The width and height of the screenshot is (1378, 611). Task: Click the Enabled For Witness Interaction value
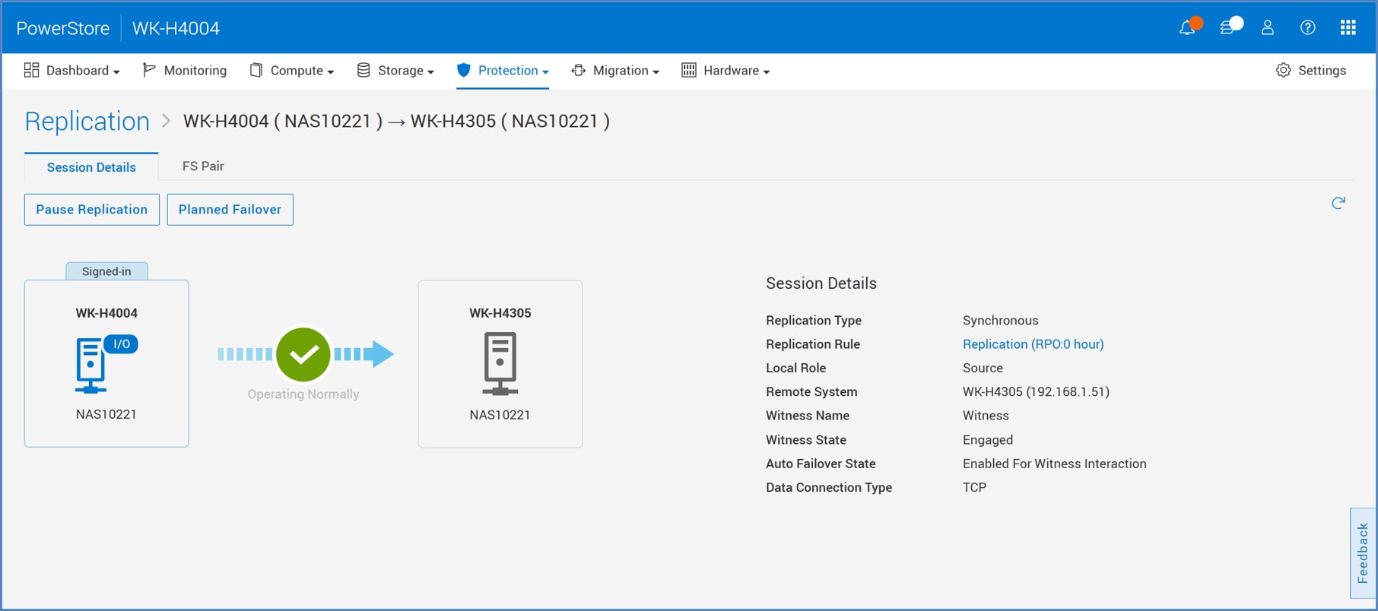point(1055,464)
